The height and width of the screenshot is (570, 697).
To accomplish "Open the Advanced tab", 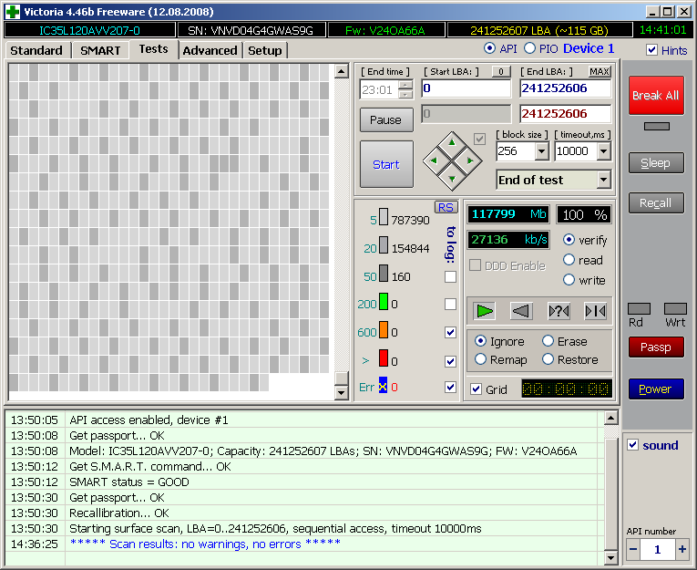I will coord(210,50).
